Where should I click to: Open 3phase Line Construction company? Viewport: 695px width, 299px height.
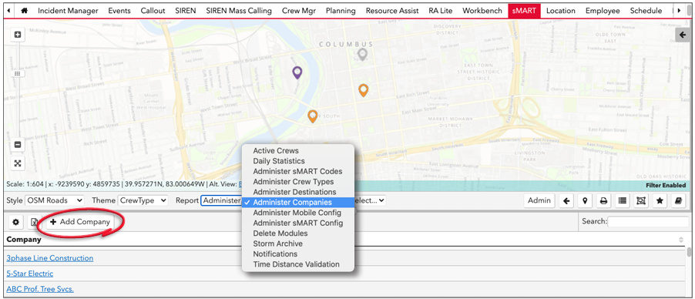pyautogui.click(x=49, y=258)
